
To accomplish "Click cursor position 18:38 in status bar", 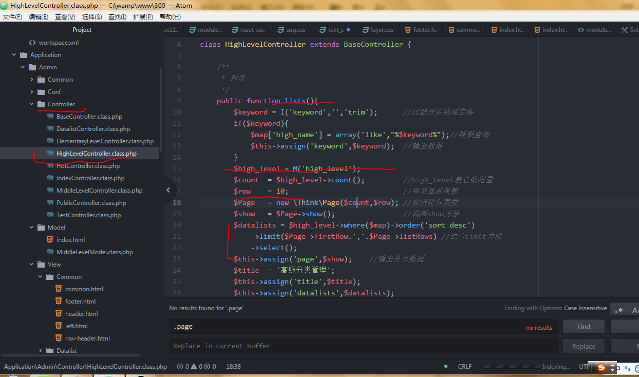I will coord(233,367).
